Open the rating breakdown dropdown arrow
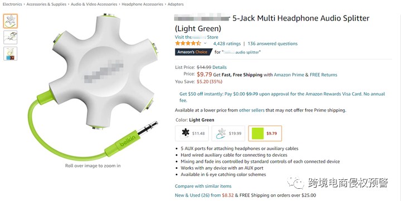Screen dimensions: 401x201 (x=205, y=43)
